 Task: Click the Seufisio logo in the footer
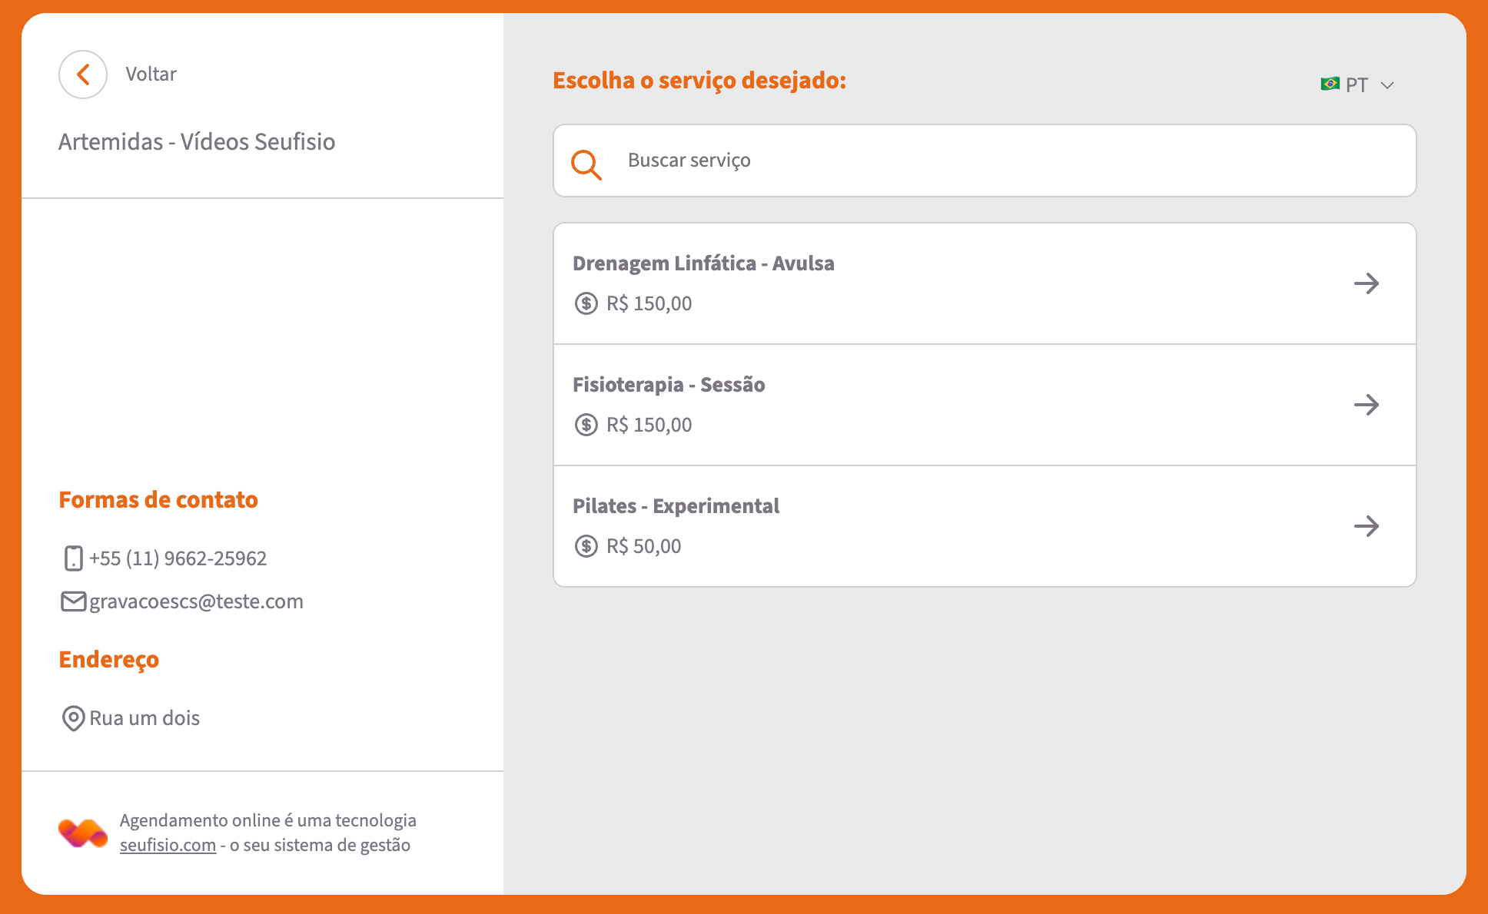click(x=83, y=833)
